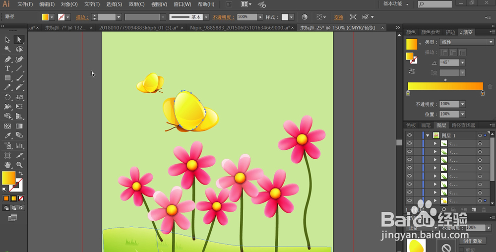Click the delete gradient stop trash icon
The image size is (496, 252).
click(490, 86)
